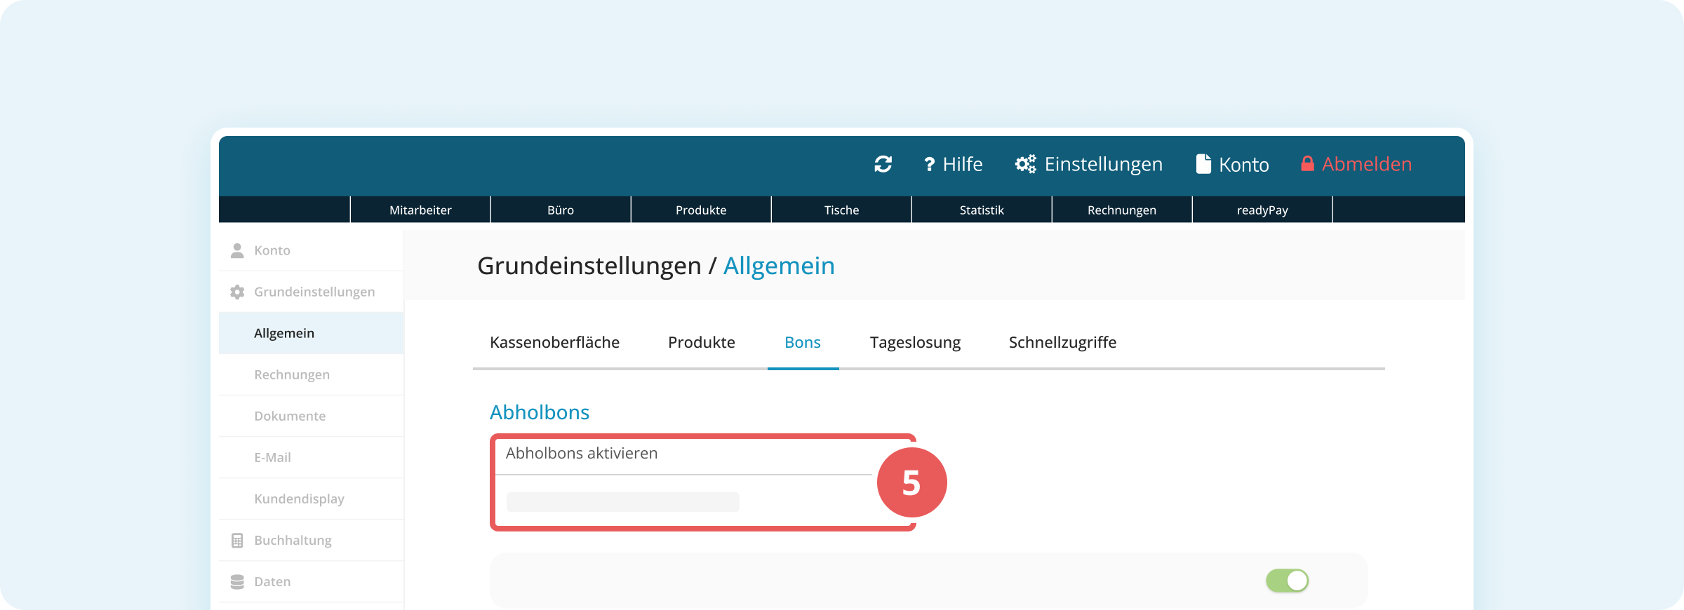
Task: Open Hilfe question mark icon
Action: 929,164
